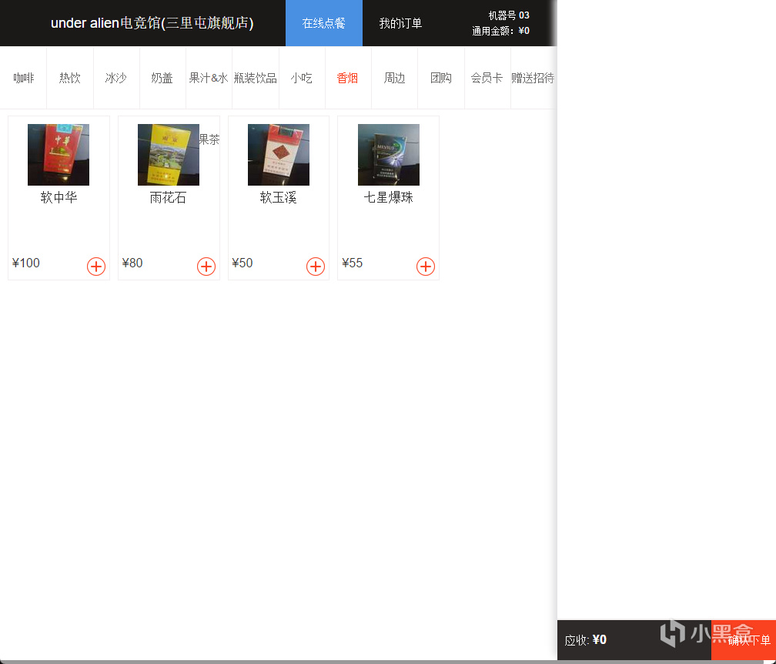This screenshot has height=664, width=776.
Task: Click the store name under alien电竞馆
Action: (x=152, y=23)
